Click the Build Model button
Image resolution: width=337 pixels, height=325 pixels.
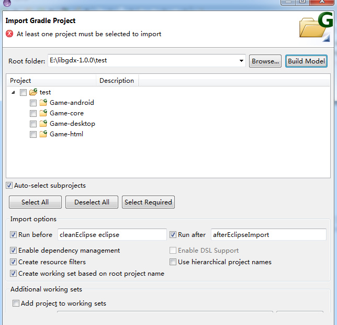point(306,61)
